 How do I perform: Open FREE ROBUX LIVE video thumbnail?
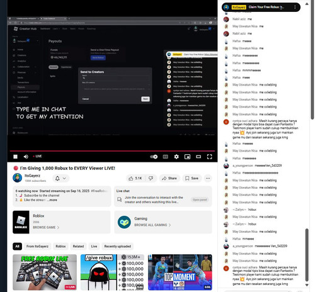(x=45, y=272)
